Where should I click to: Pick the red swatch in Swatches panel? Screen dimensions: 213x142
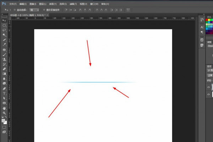(x=207, y=20)
